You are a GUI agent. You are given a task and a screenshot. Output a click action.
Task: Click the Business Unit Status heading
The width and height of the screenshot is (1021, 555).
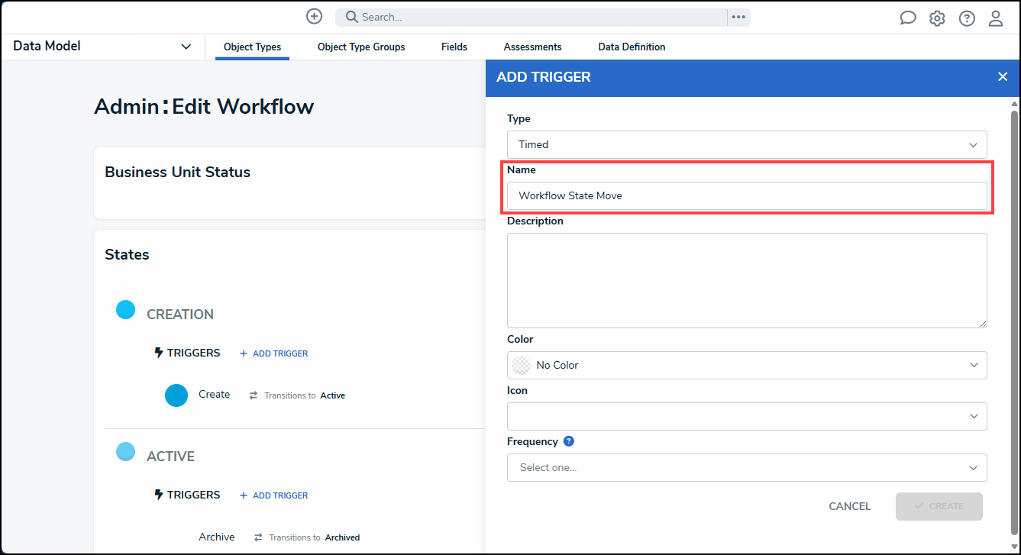(x=178, y=172)
